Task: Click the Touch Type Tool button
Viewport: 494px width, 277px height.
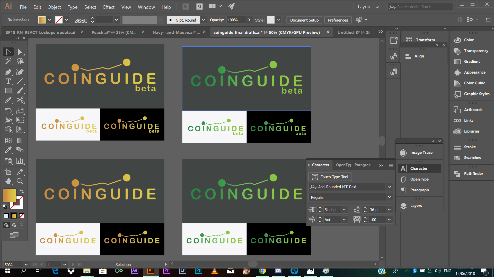Action: 330,177
